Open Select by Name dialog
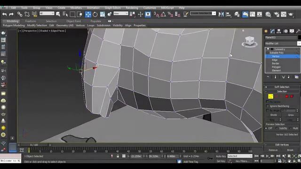This screenshot has width=301, height=169. 65,14
